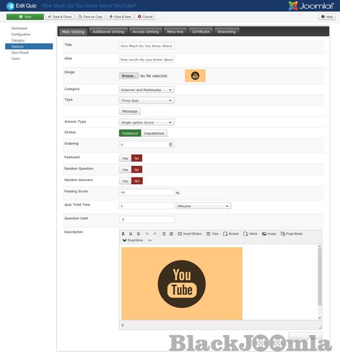Insert a bullet list in editor
Viewport: 340px width, 360px height.
pyautogui.click(x=164, y=234)
